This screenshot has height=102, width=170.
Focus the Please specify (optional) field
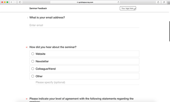pyautogui.click(x=87, y=82)
